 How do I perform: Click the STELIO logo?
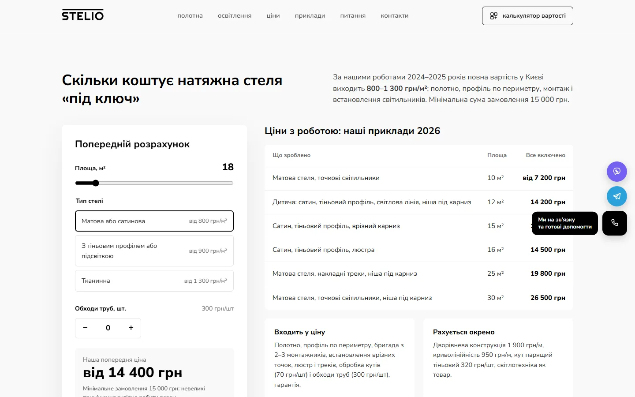82,15
